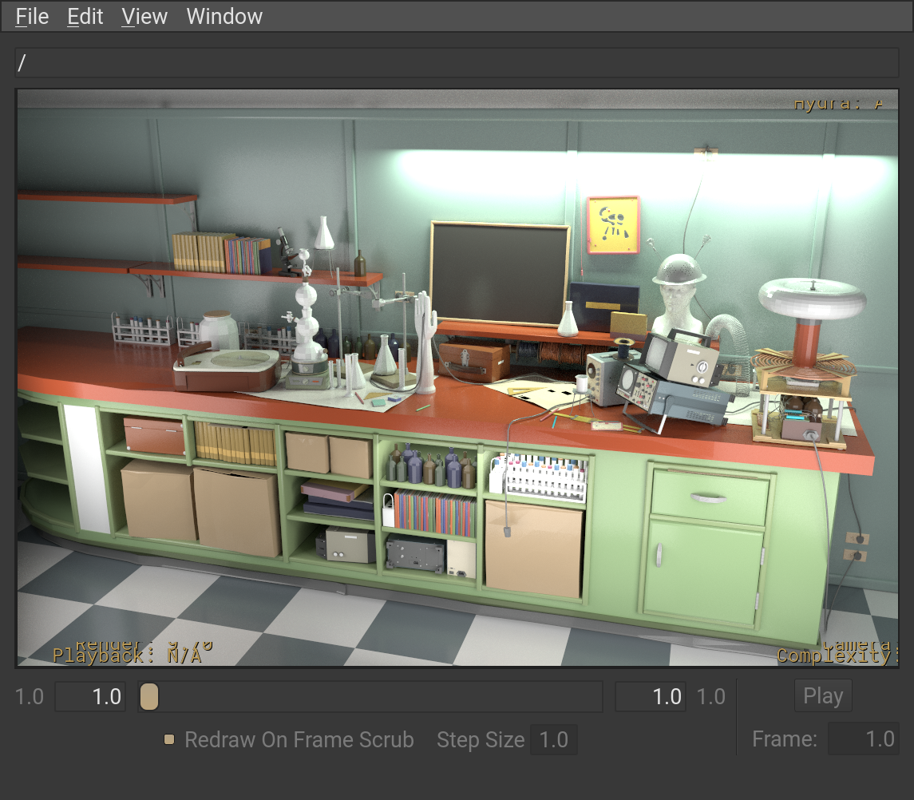The height and width of the screenshot is (800, 914).
Task: Click the middle of the timeline track
Action: tap(371, 695)
